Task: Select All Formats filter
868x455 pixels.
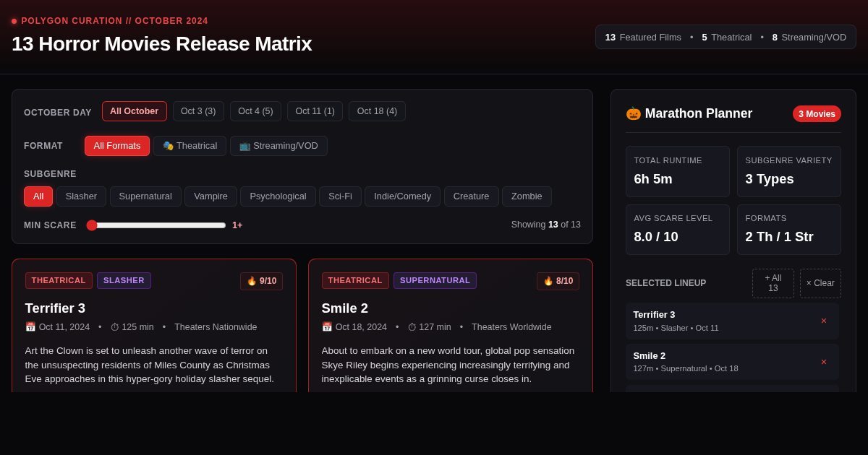Action: point(117,146)
